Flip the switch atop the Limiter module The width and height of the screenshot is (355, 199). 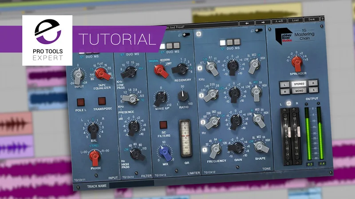pos(186,34)
